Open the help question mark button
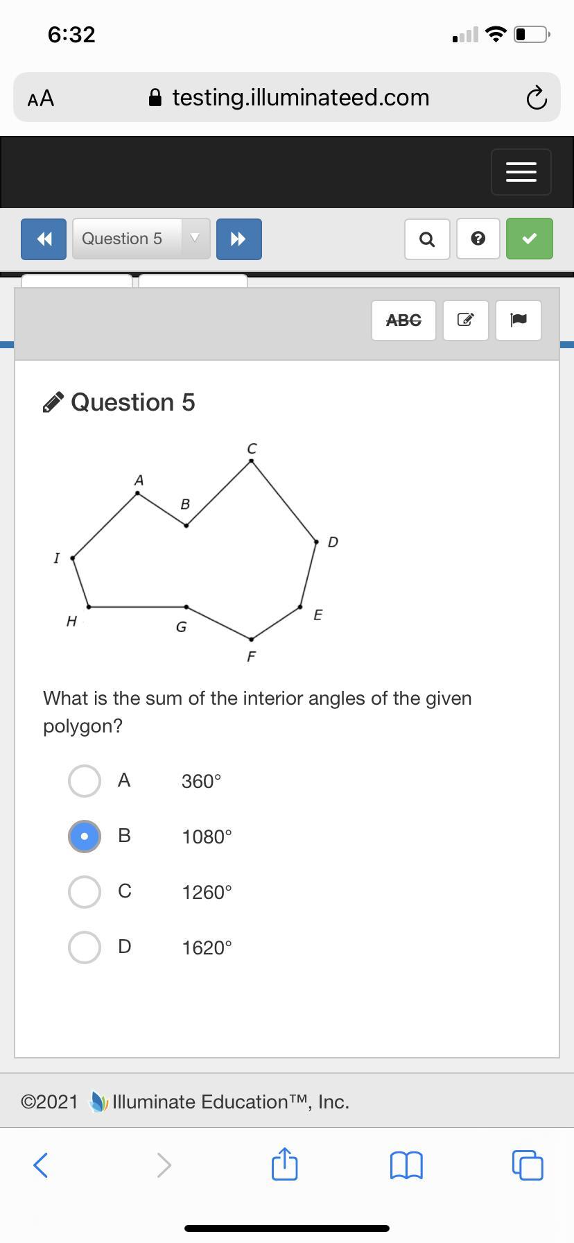Screen dimensions: 574x1243 (478, 239)
